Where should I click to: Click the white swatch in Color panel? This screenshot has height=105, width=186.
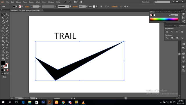[x=154, y=15]
